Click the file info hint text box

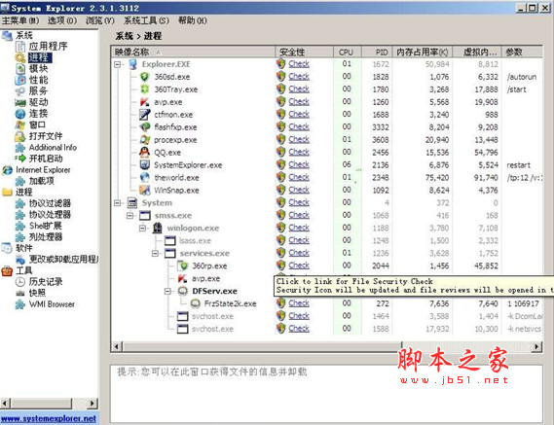tap(326, 393)
